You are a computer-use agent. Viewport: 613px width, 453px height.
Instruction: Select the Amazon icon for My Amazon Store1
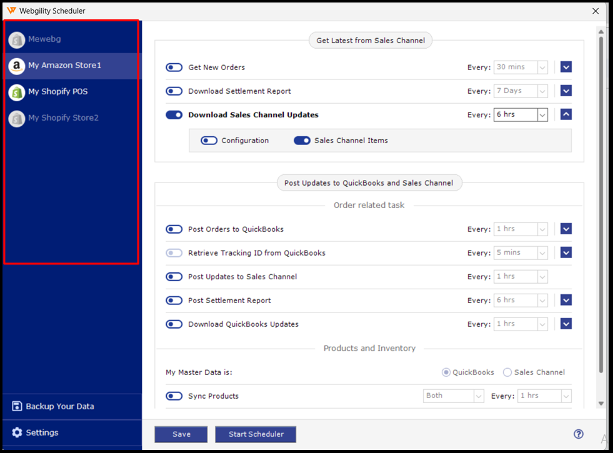click(16, 65)
